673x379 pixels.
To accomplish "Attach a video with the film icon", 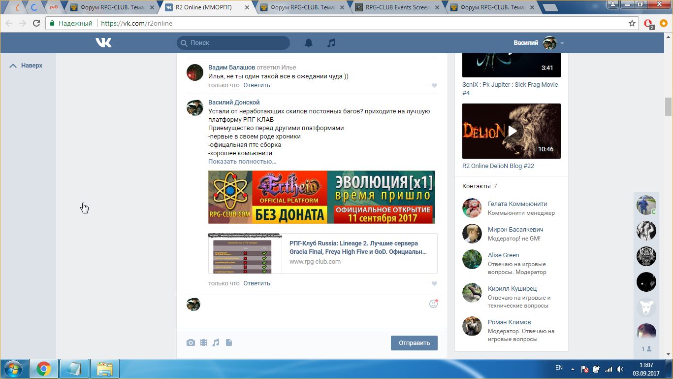I will point(203,343).
